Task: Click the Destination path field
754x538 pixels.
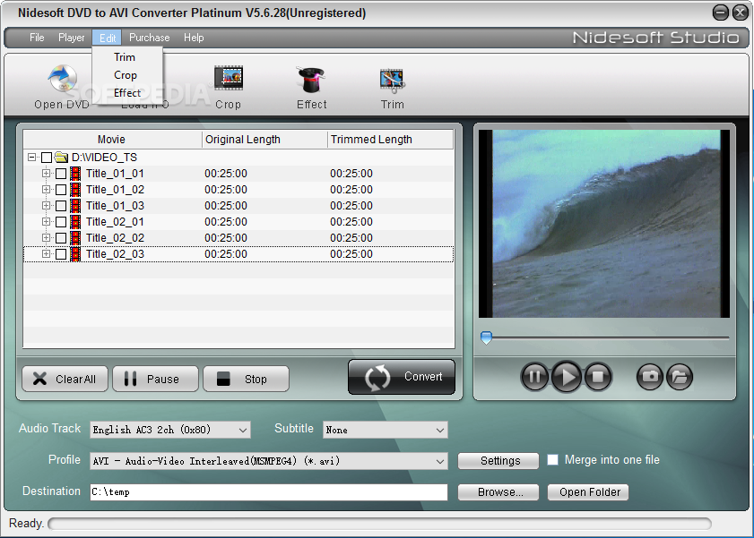Action: (x=269, y=492)
